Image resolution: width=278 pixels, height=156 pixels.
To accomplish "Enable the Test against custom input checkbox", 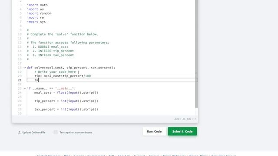I will click(x=56, y=132).
